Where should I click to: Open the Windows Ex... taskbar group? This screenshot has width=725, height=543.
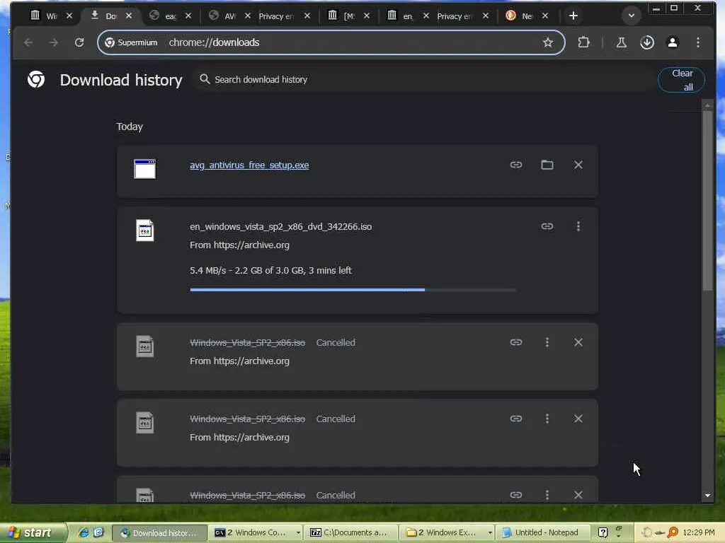point(447,532)
